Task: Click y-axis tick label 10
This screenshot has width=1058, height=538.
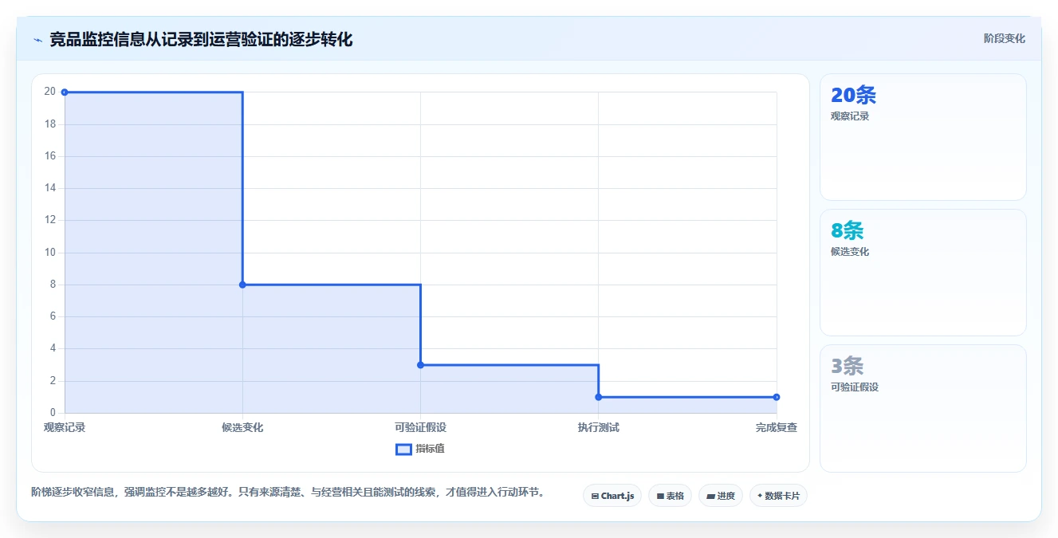Action: coord(50,253)
